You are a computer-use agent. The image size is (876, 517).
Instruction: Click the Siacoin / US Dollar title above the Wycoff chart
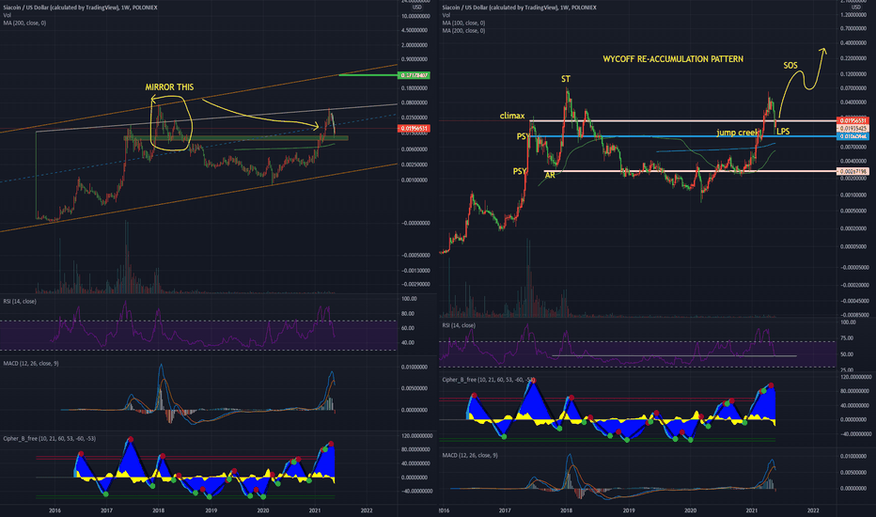point(519,8)
